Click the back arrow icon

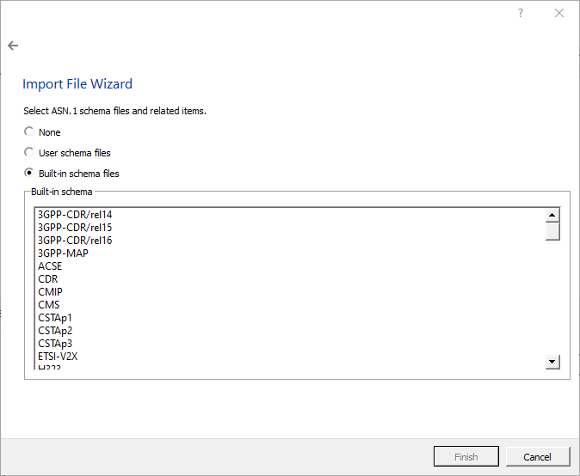13,46
